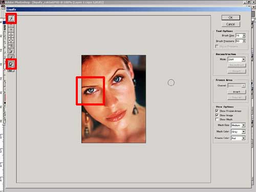The image size is (256, 192).
Task: Click the "Tool Options" group label
Action: [x=224, y=31]
